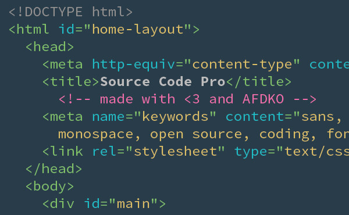349x215 pixels.
Task: Click the "stylesheet" rel value
Action: [x=175, y=152]
